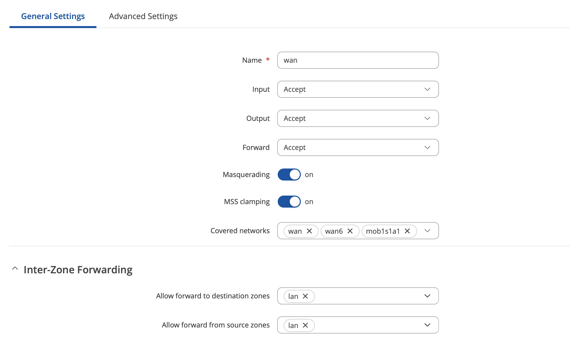Open the source zones dropdown chevron
The height and width of the screenshot is (339, 570).
(427, 325)
